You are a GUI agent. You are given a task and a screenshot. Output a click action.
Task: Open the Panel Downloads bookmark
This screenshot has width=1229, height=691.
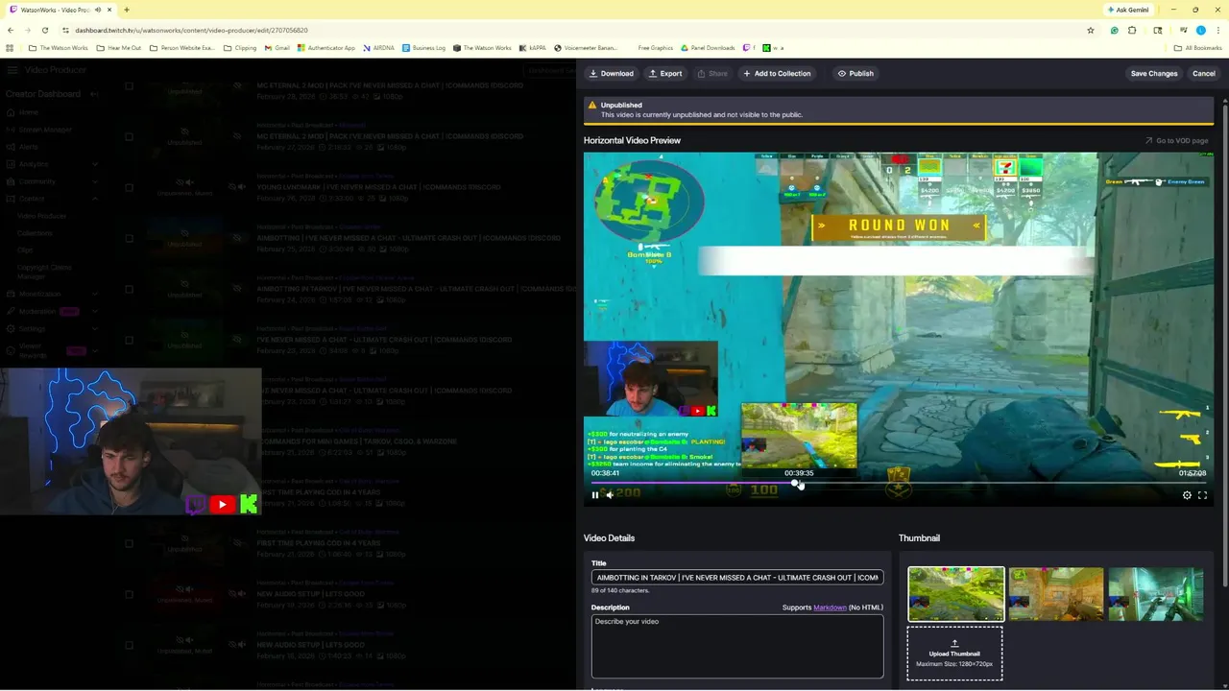(x=708, y=48)
